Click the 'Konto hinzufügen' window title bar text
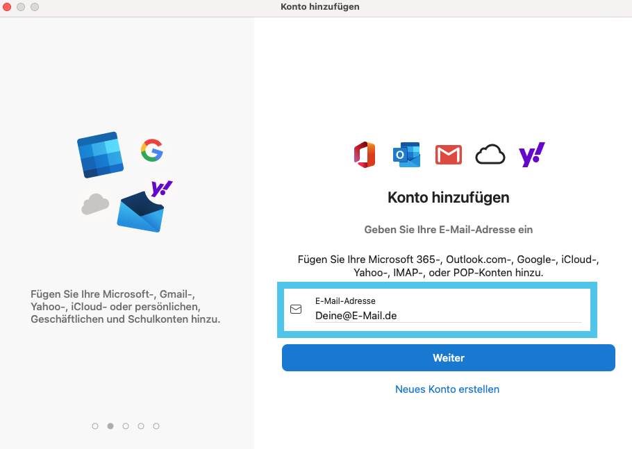 [x=320, y=7]
